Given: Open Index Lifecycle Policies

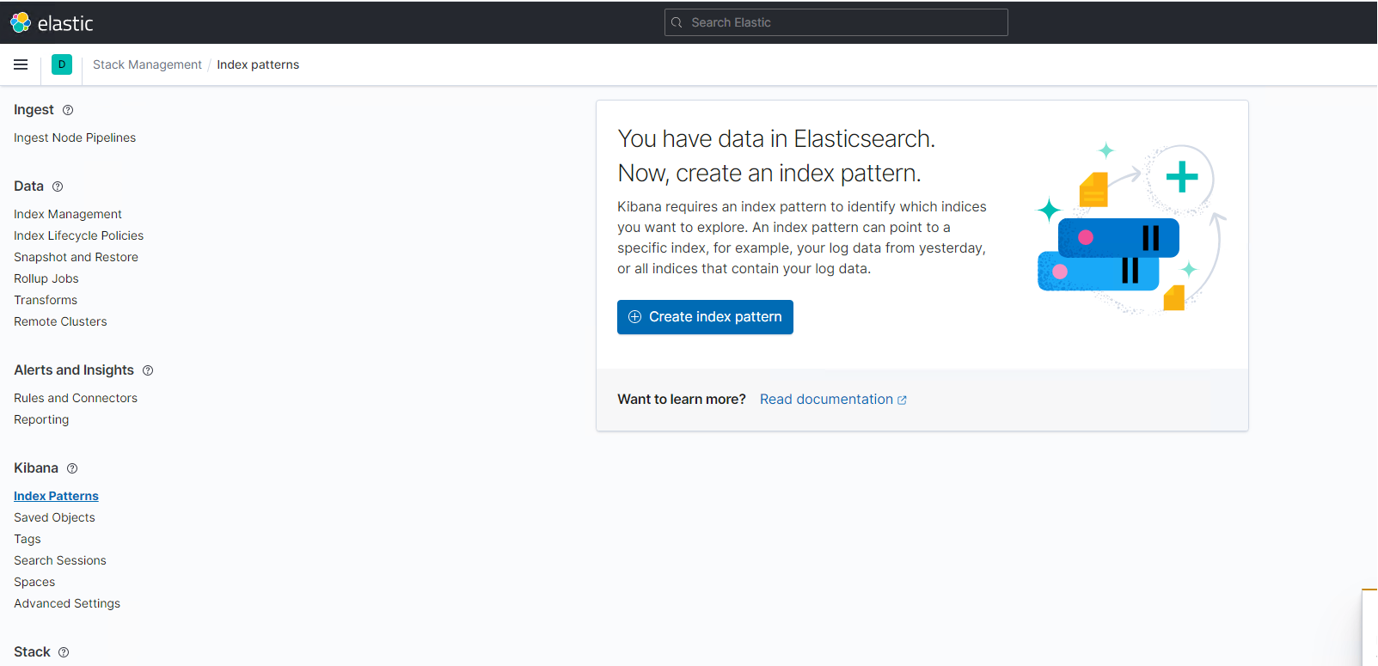Looking at the screenshot, I should (78, 235).
